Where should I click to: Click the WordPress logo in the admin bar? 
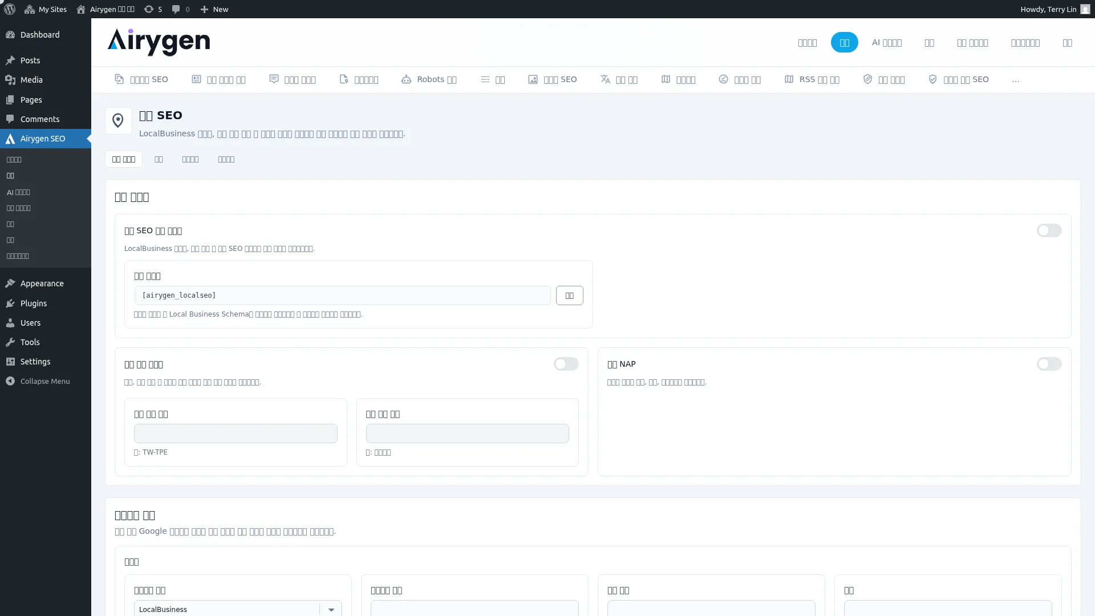10,9
